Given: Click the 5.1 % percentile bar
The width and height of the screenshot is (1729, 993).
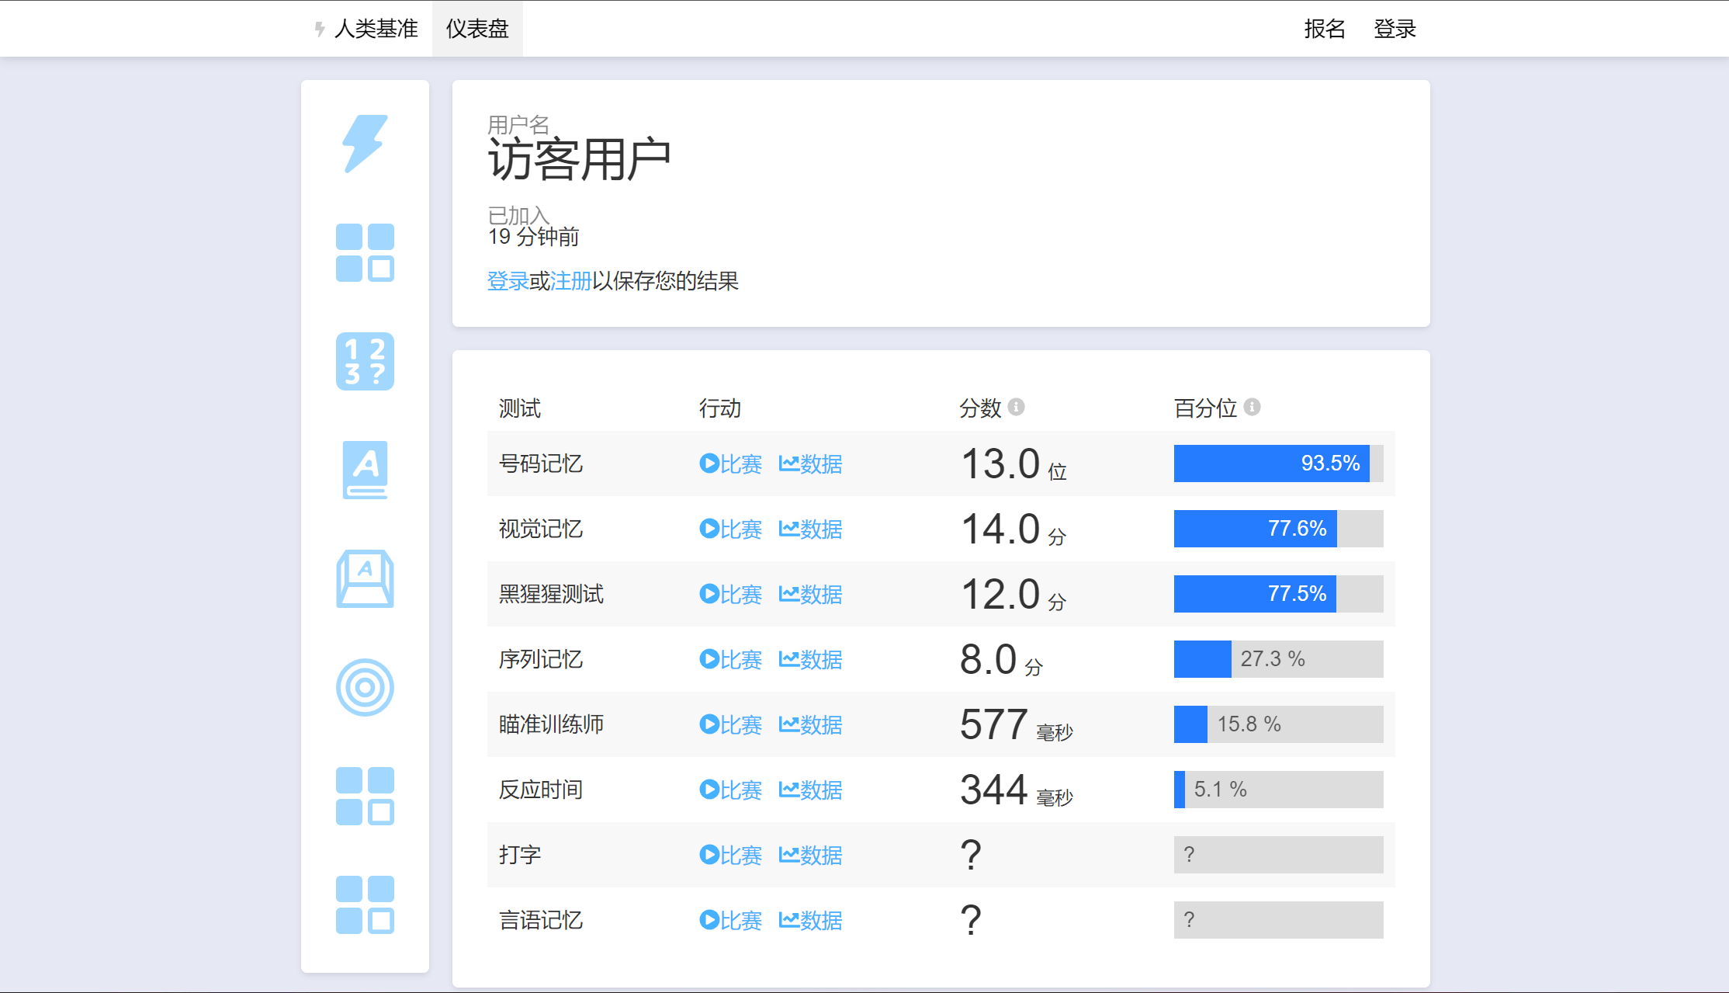Looking at the screenshot, I should pyautogui.click(x=1278, y=790).
